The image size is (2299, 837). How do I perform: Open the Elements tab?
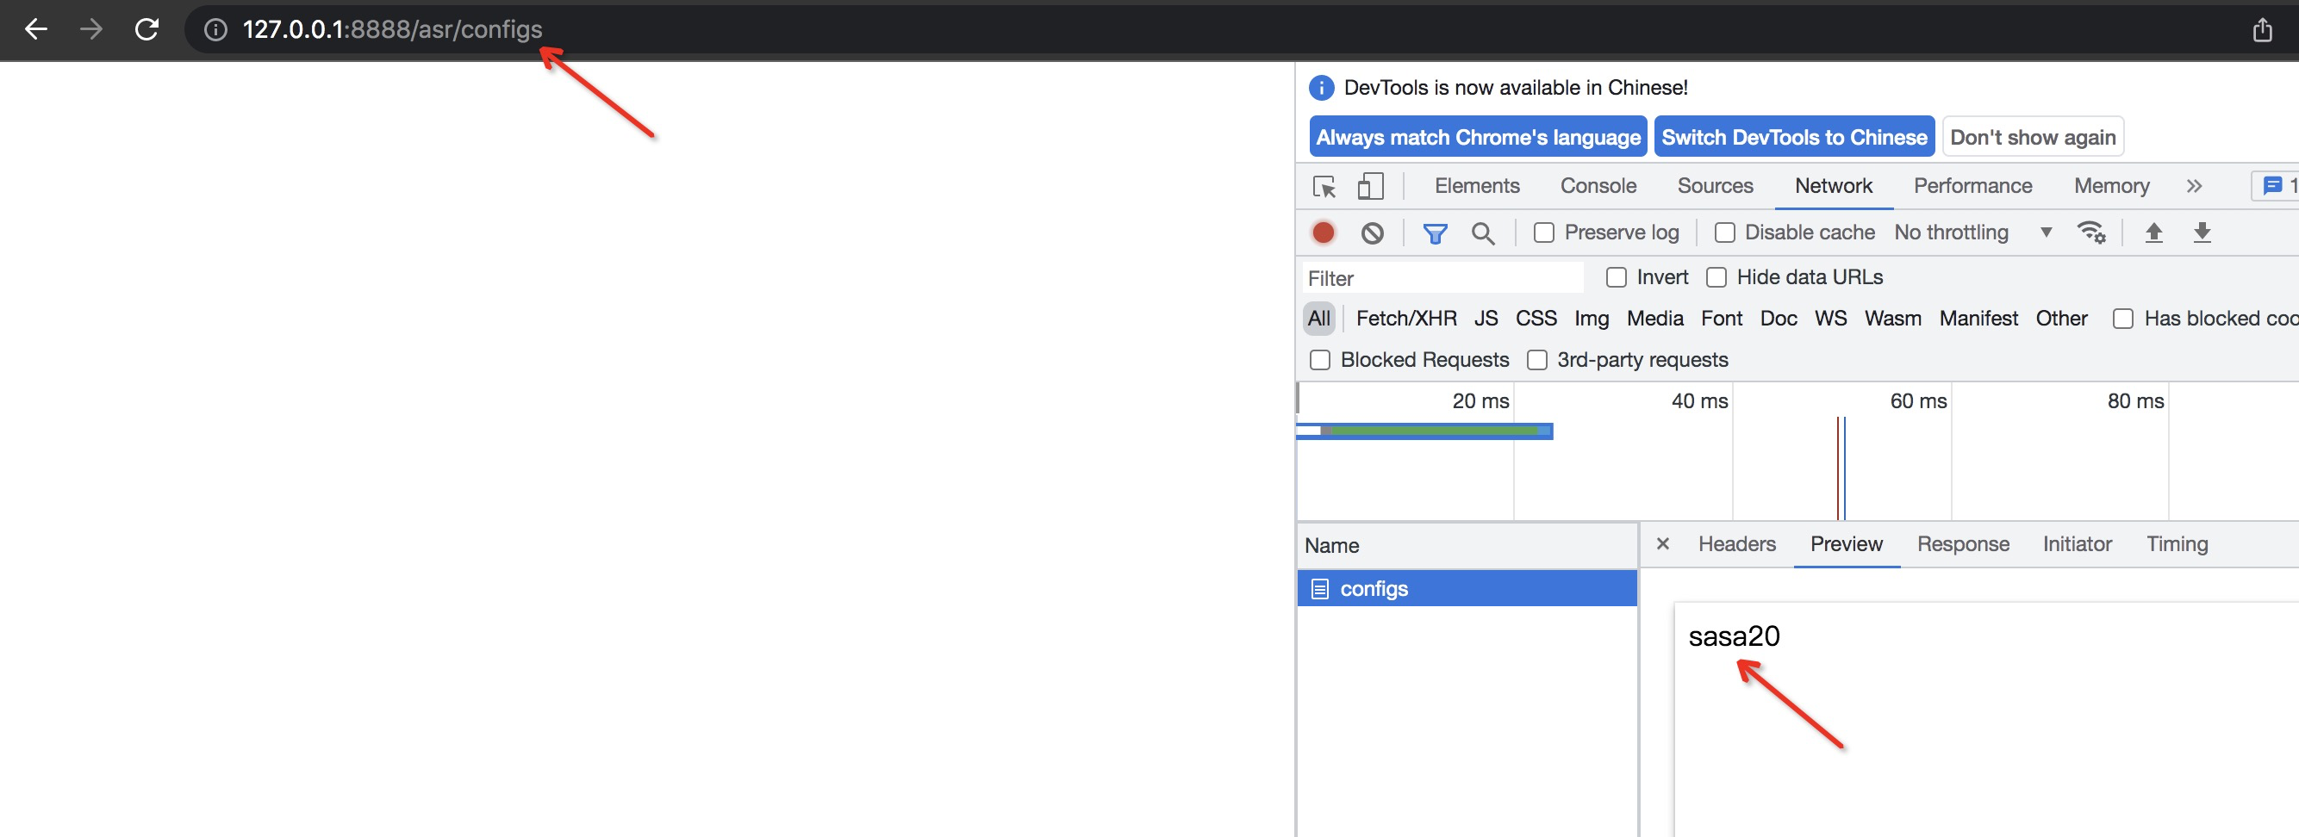(1477, 186)
